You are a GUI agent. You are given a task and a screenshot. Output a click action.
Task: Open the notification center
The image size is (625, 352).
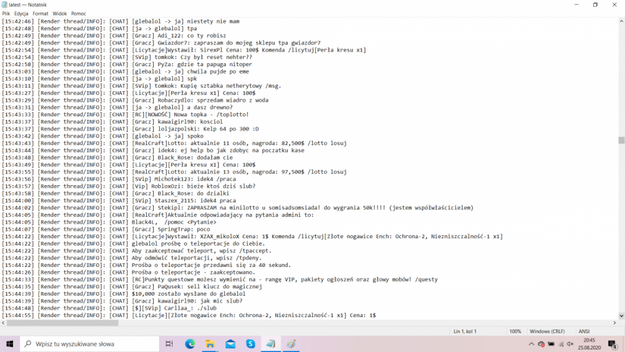coord(612,344)
